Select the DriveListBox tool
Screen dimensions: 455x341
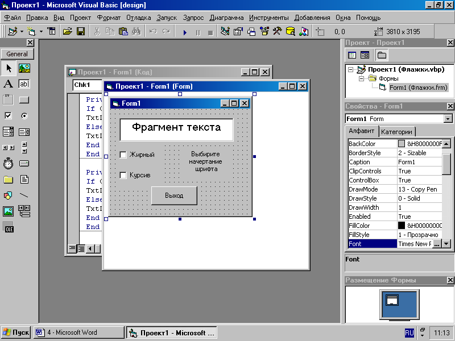pos(24,164)
